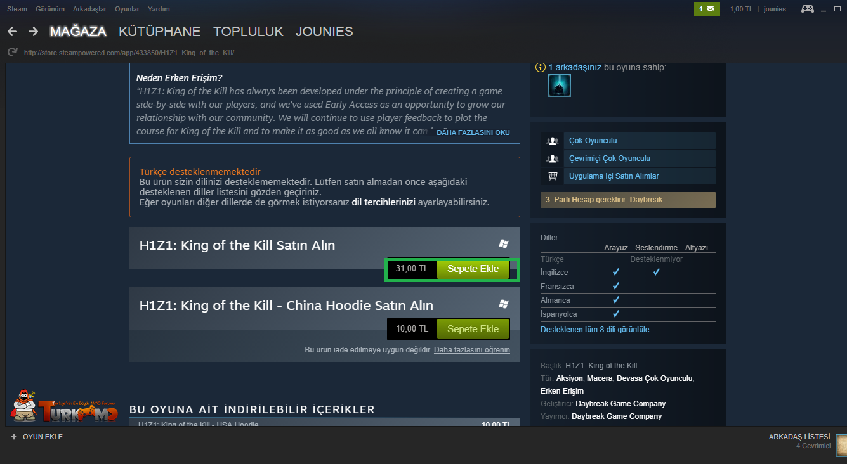Viewport: 847px width, 464px height.
Task: Open ARKADAŞ LİSTESİ friends list
Action: point(799,437)
